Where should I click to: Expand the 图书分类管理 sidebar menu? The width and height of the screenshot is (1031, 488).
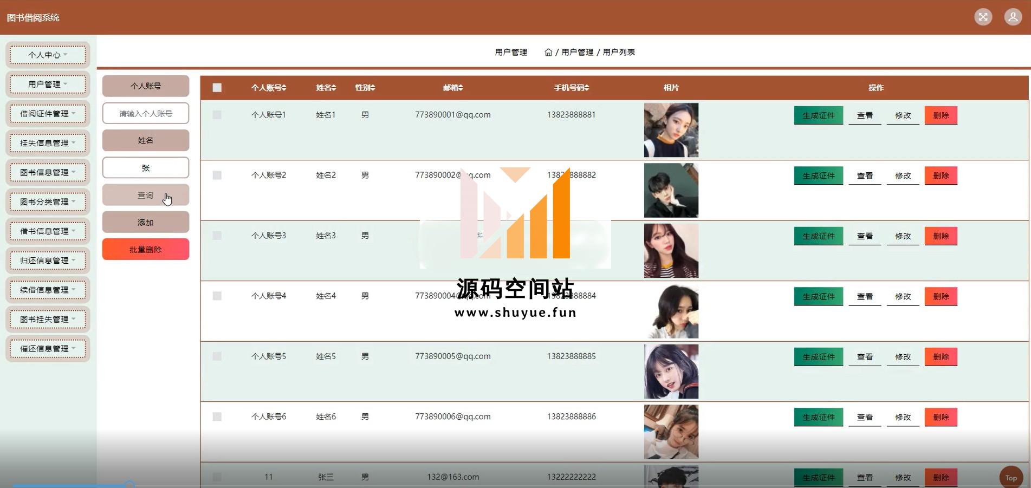point(48,202)
